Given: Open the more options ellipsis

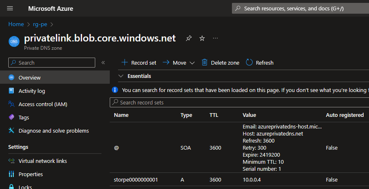Looking at the screenshot, I should tap(215, 38).
